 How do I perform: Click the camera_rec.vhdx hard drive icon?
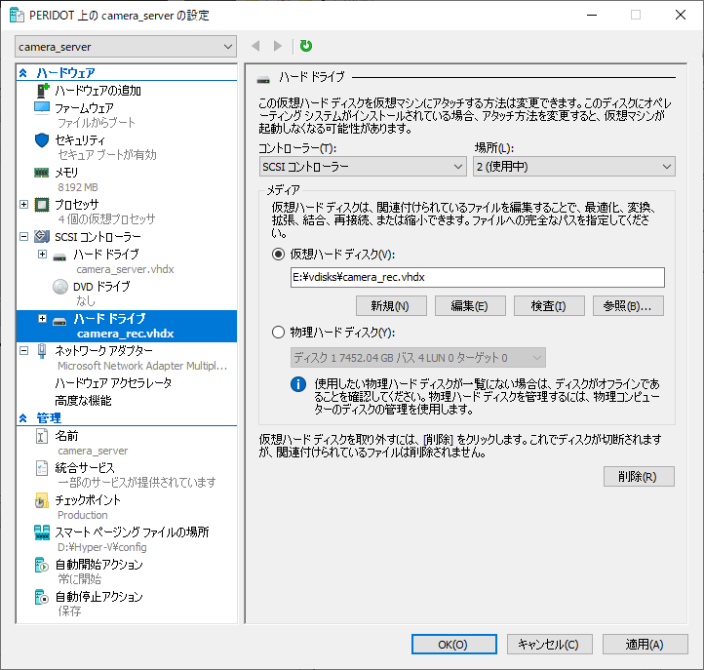(59, 322)
